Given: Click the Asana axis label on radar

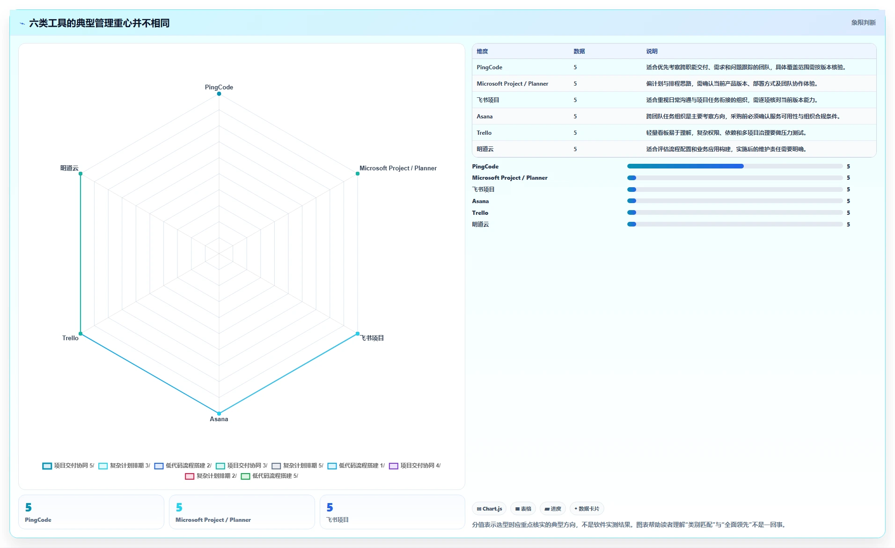Looking at the screenshot, I should [x=219, y=419].
